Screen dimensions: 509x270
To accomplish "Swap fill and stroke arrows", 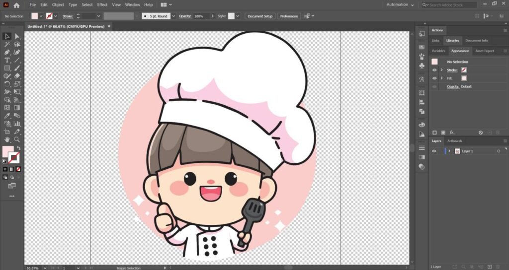I will point(18,148).
